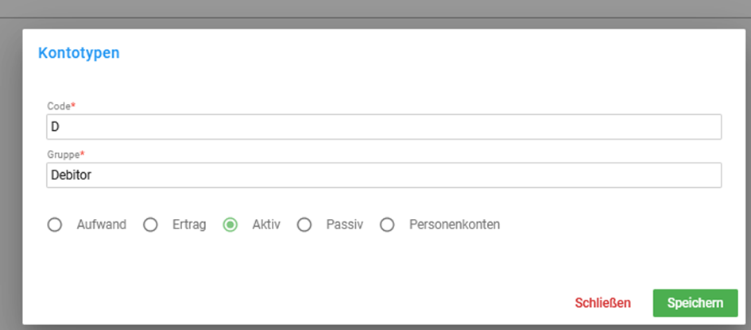Choose the Ertrag radio option
Screen dimensions: 751x330
pos(150,224)
